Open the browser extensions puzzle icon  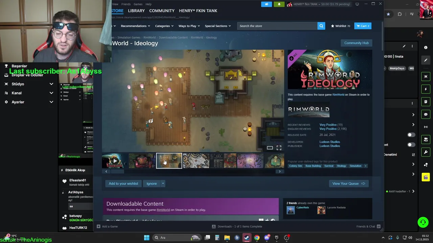tap(400, 14)
